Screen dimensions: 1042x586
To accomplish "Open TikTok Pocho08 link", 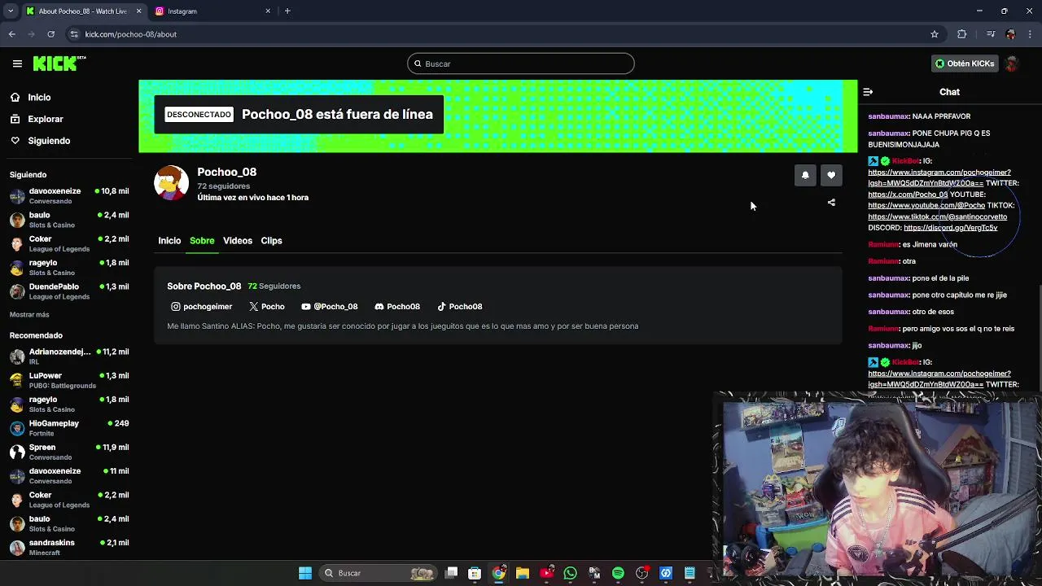I will coord(459,307).
